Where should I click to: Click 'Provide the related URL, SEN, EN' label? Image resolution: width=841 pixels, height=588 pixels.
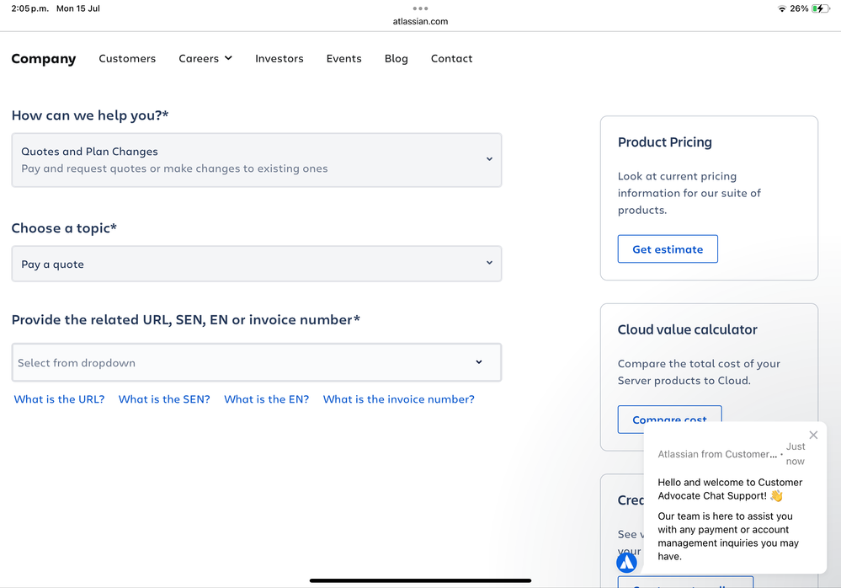pos(185,320)
